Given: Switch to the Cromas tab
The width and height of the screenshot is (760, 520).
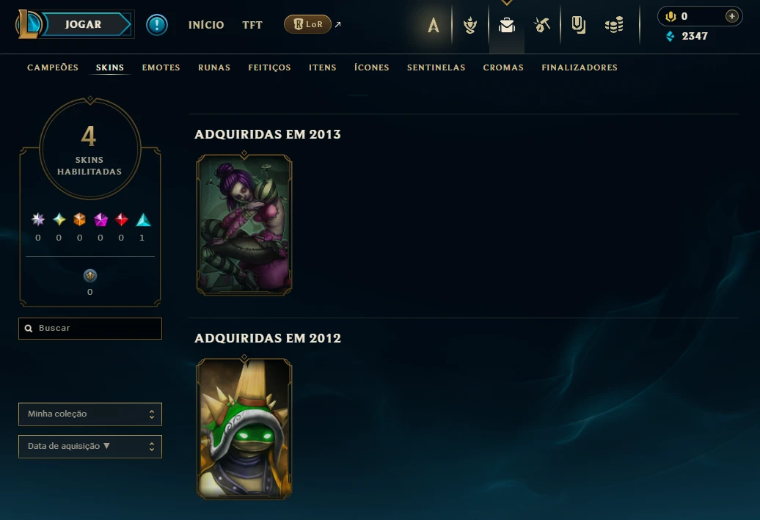Looking at the screenshot, I should tap(503, 67).
